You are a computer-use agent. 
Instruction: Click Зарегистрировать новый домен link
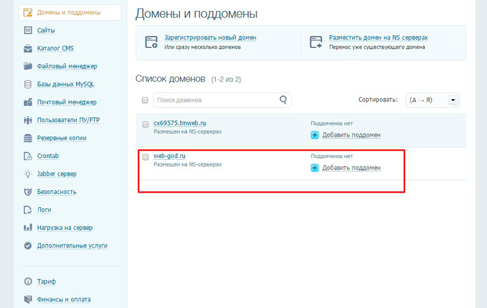pos(210,38)
